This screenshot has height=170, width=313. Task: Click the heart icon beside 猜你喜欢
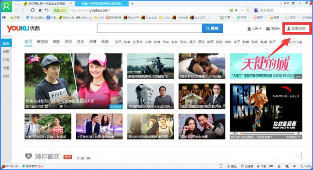tap(28, 156)
